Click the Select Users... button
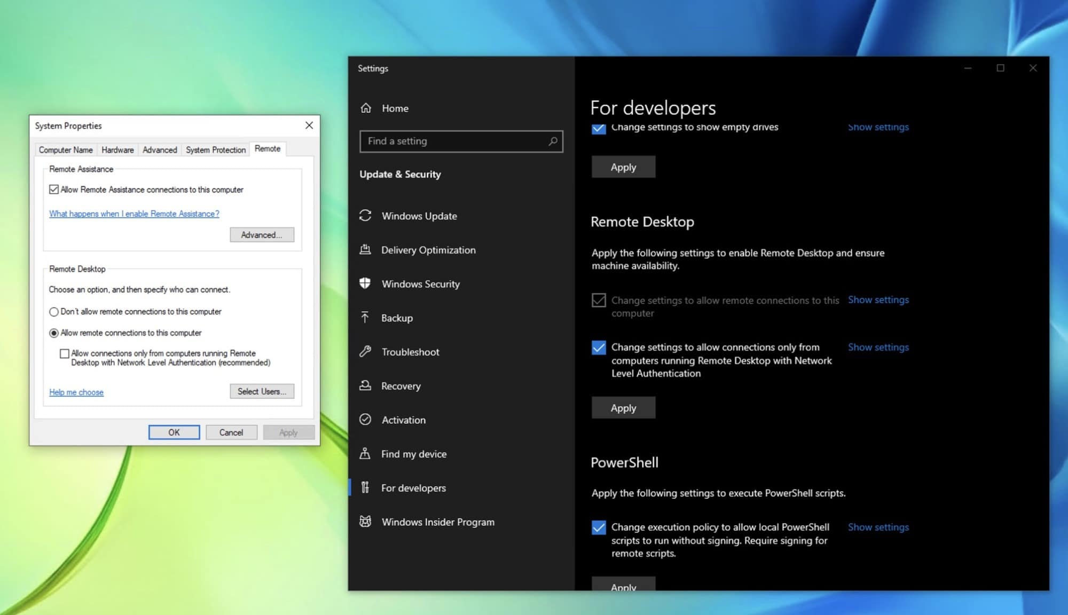This screenshot has height=615, width=1068. pos(262,391)
